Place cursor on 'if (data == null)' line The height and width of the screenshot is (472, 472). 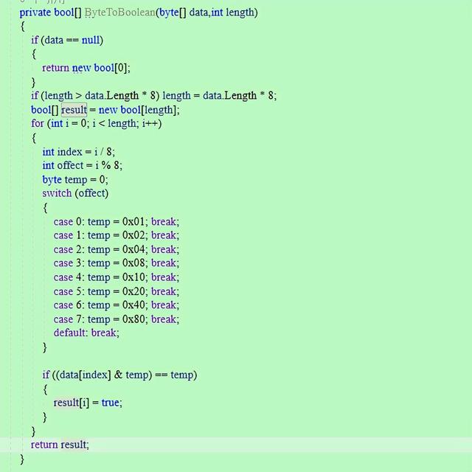tap(67, 40)
